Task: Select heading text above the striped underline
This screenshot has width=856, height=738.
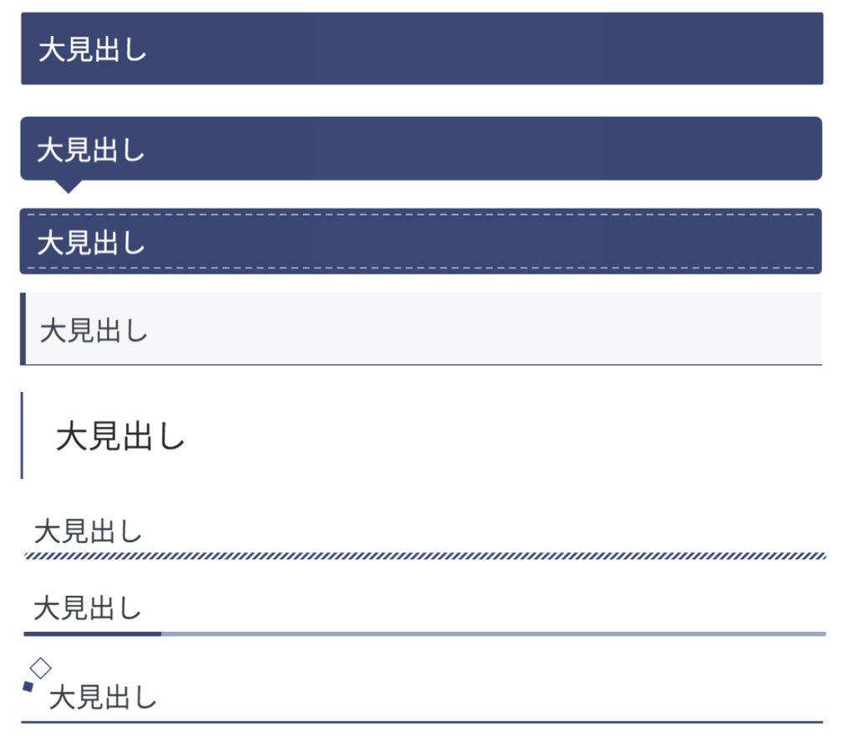Action: pyautogui.click(x=89, y=532)
